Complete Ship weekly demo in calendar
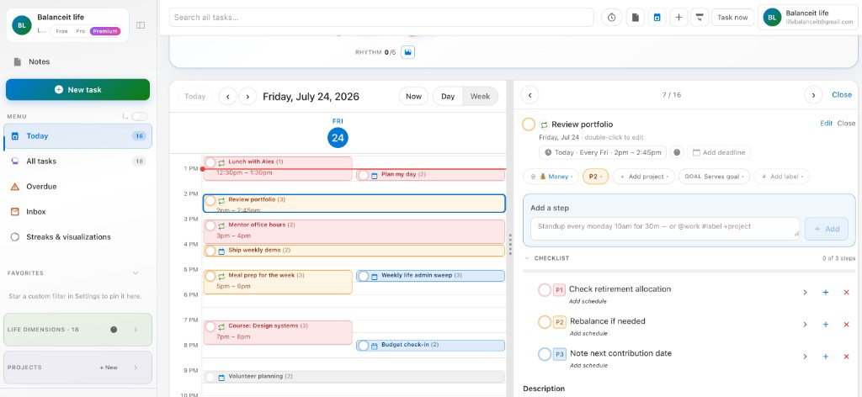Viewport: 862px width, 397px height. 210,251
